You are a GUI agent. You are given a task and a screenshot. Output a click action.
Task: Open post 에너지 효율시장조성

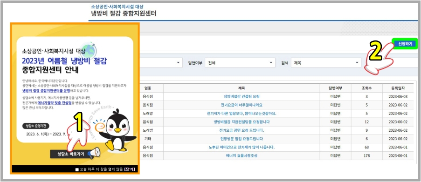[x=242, y=156]
